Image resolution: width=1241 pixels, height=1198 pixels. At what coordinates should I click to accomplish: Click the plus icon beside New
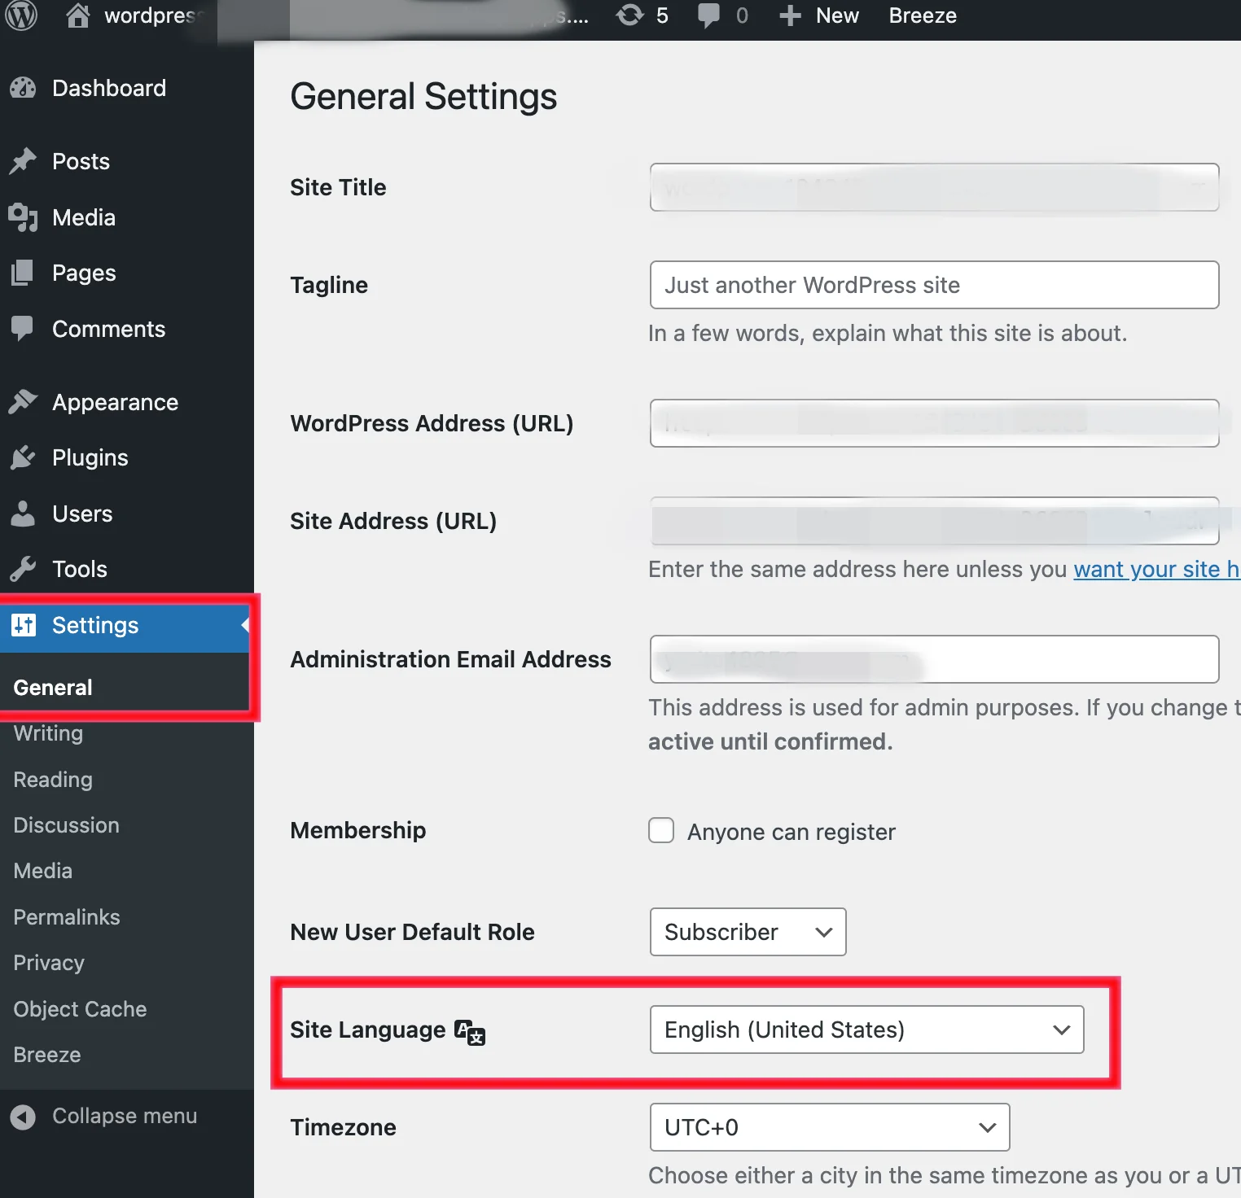(x=790, y=15)
